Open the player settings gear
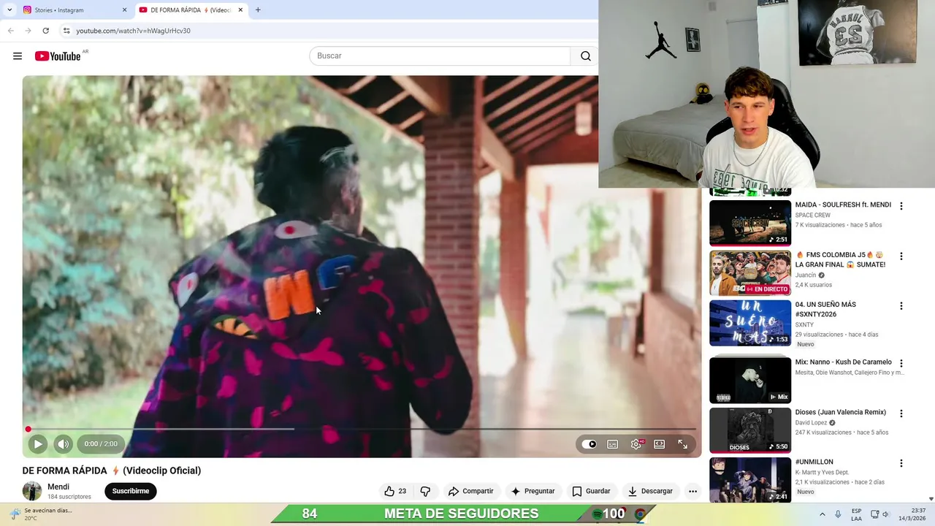This screenshot has width=935, height=526. (636, 444)
